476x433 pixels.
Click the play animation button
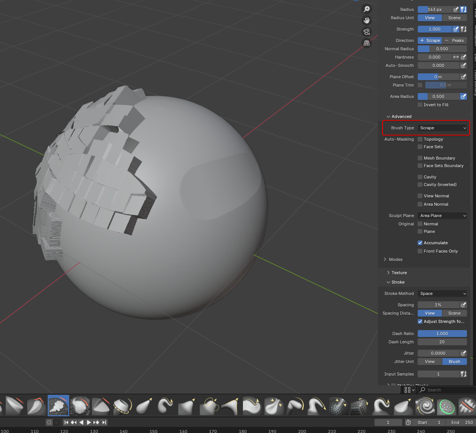89,422
